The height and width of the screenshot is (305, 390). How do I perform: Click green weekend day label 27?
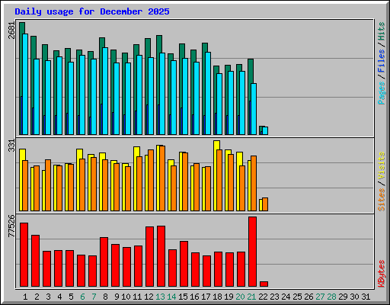320,297
